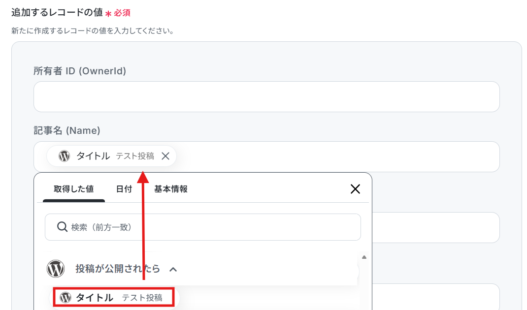Click the partially visible bottom-right input field
The image size is (527, 310).
[x=435, y=297]
